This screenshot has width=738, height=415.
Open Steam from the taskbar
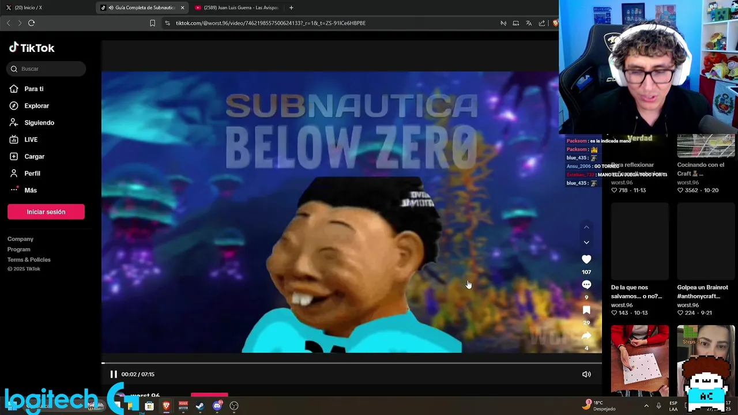[199, 406]
